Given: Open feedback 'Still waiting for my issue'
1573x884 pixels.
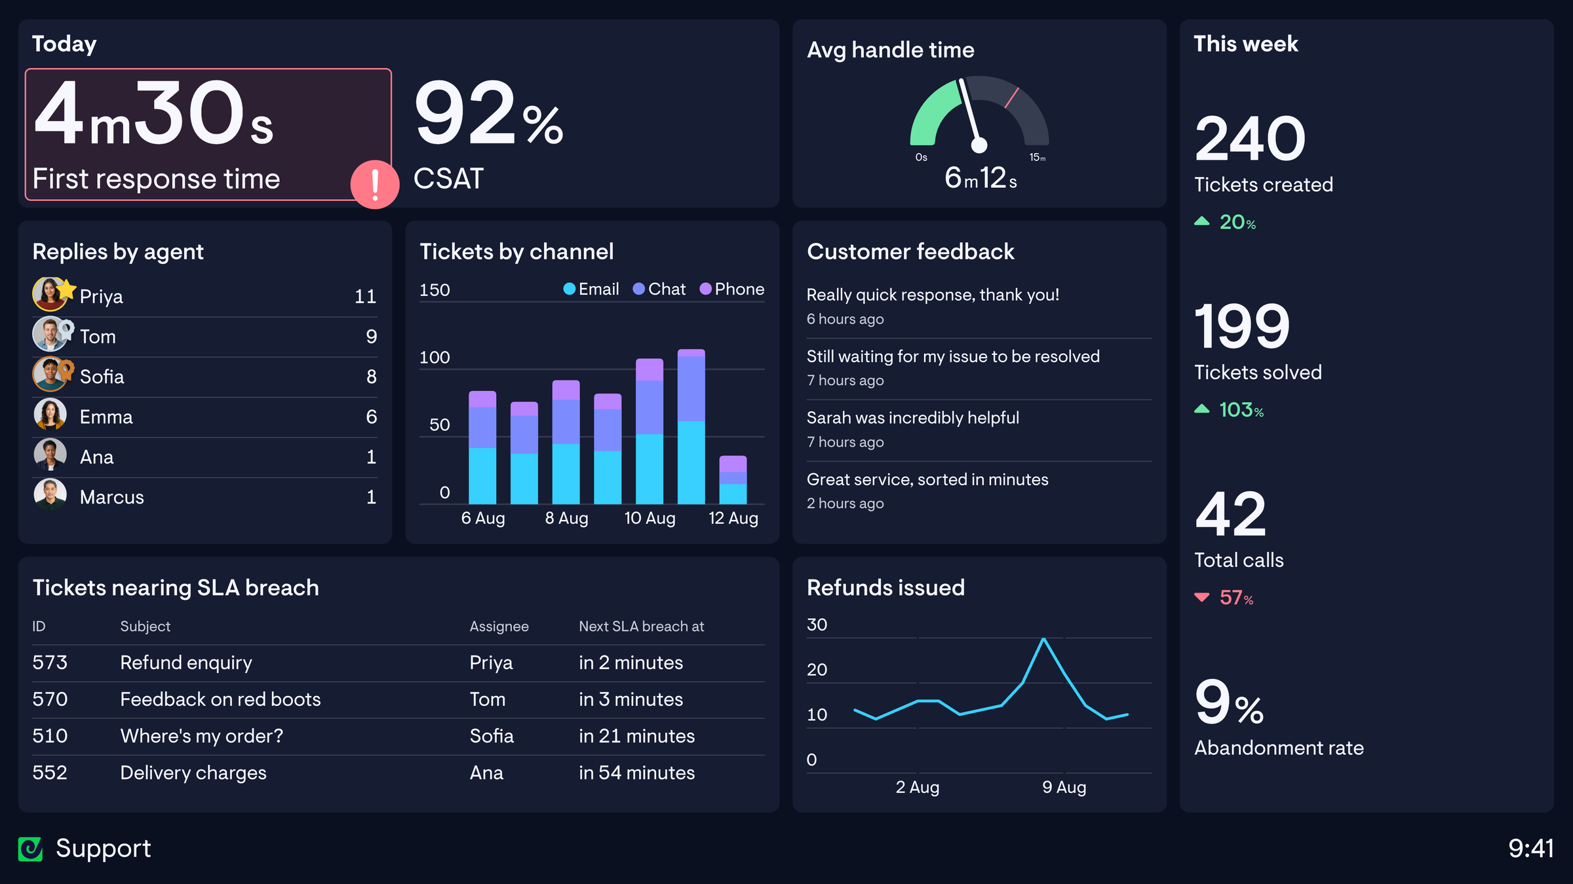Looking at the screenshot, I should pyautogui.click(x=953, y=356).
